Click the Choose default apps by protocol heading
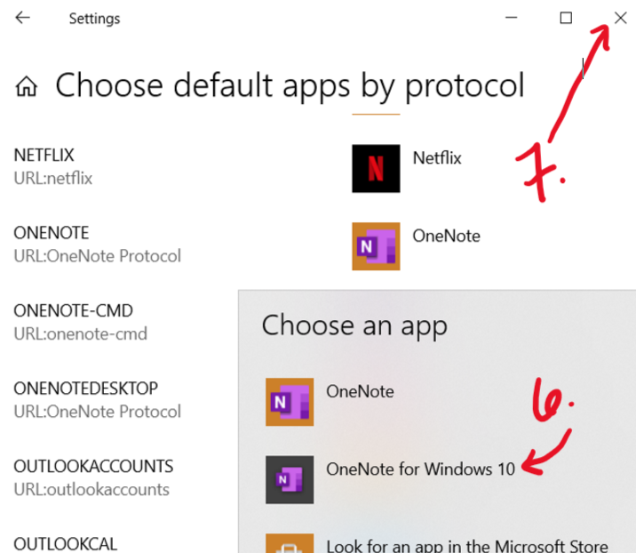Screen dimensions: 636x553 coord(290,86)
